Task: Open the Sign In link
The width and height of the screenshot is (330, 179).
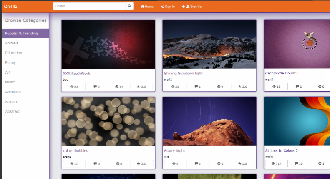Action: point(168,7)
